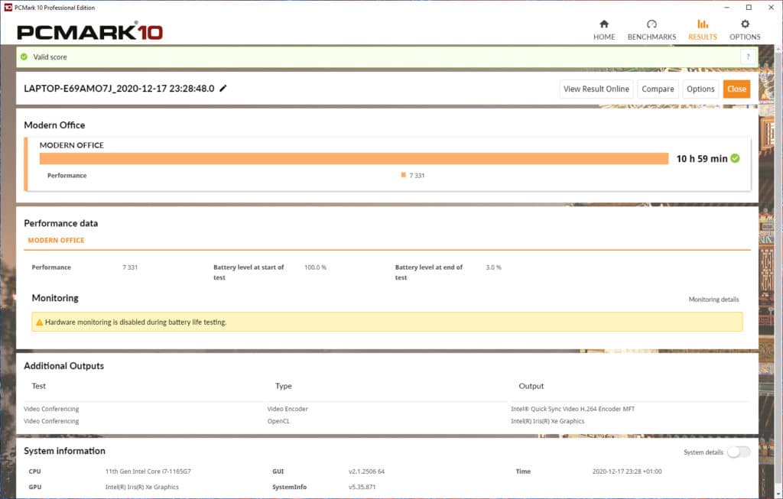Toggle the System details switch
The width and height of the screenshot is (783, 499).
tap(739, 452)
